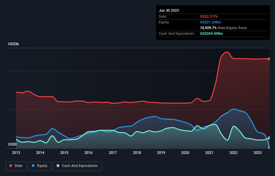Select the red Debt endpoint marker

(269, 59)
